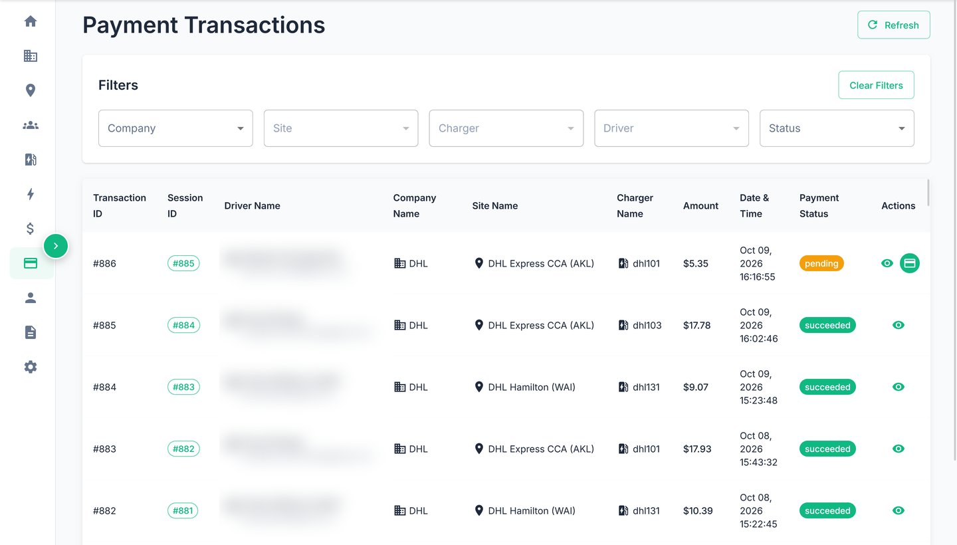Click company DHL in transaction #882 row
The height and width of the screenshot is (545, 957).
(x=411, y=510)
